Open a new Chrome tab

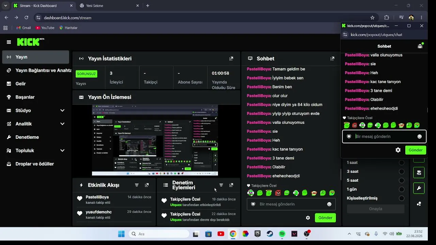point(147,6)
